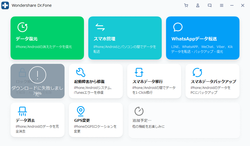The height and width of the screenshot is (146, 250).
Task: Open スマホデータバックアップ title
Action: (213, 82)
